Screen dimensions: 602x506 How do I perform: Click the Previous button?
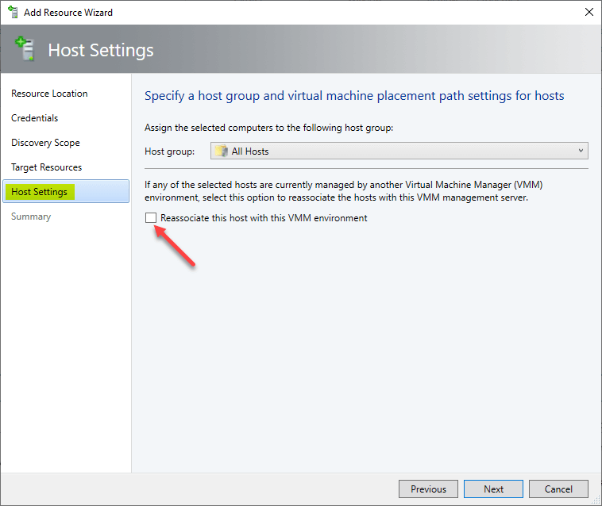428,489
